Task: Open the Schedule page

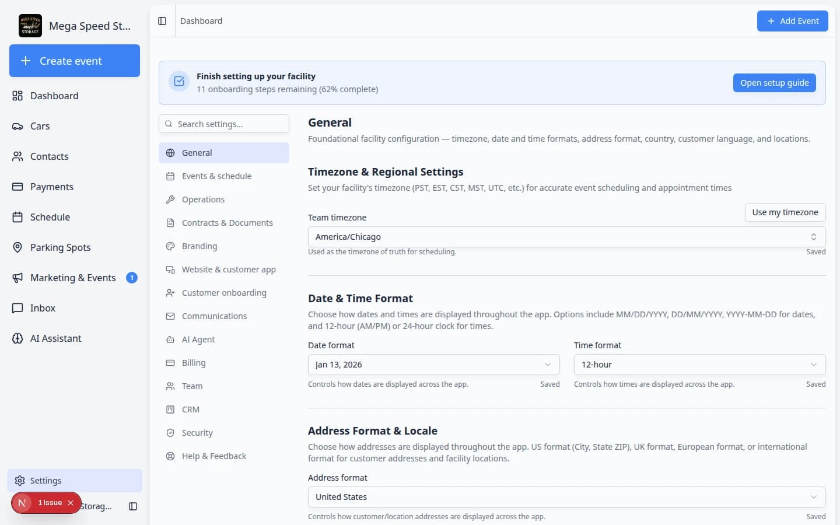Action: (75, 217)
